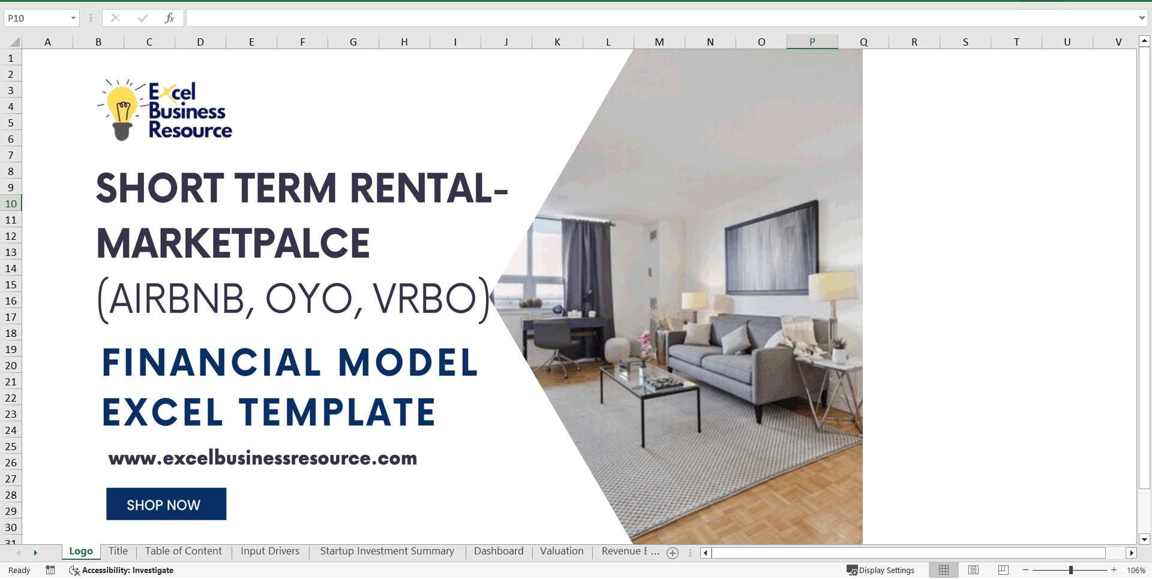The image size is (1152, 579).
Task: Open Display Settings in status bar
Action: coord(880,570)
